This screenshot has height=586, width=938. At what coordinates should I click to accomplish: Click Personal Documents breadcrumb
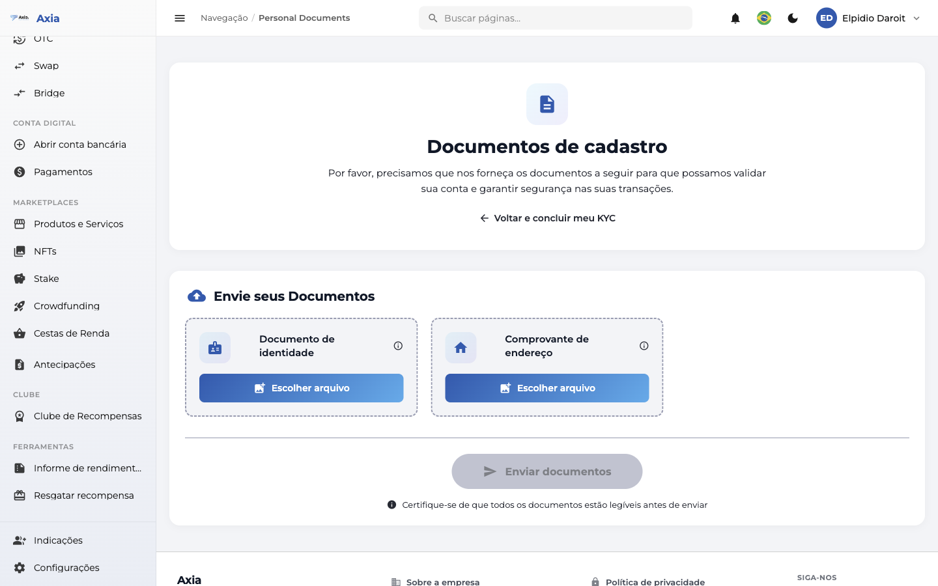point(304,18)
